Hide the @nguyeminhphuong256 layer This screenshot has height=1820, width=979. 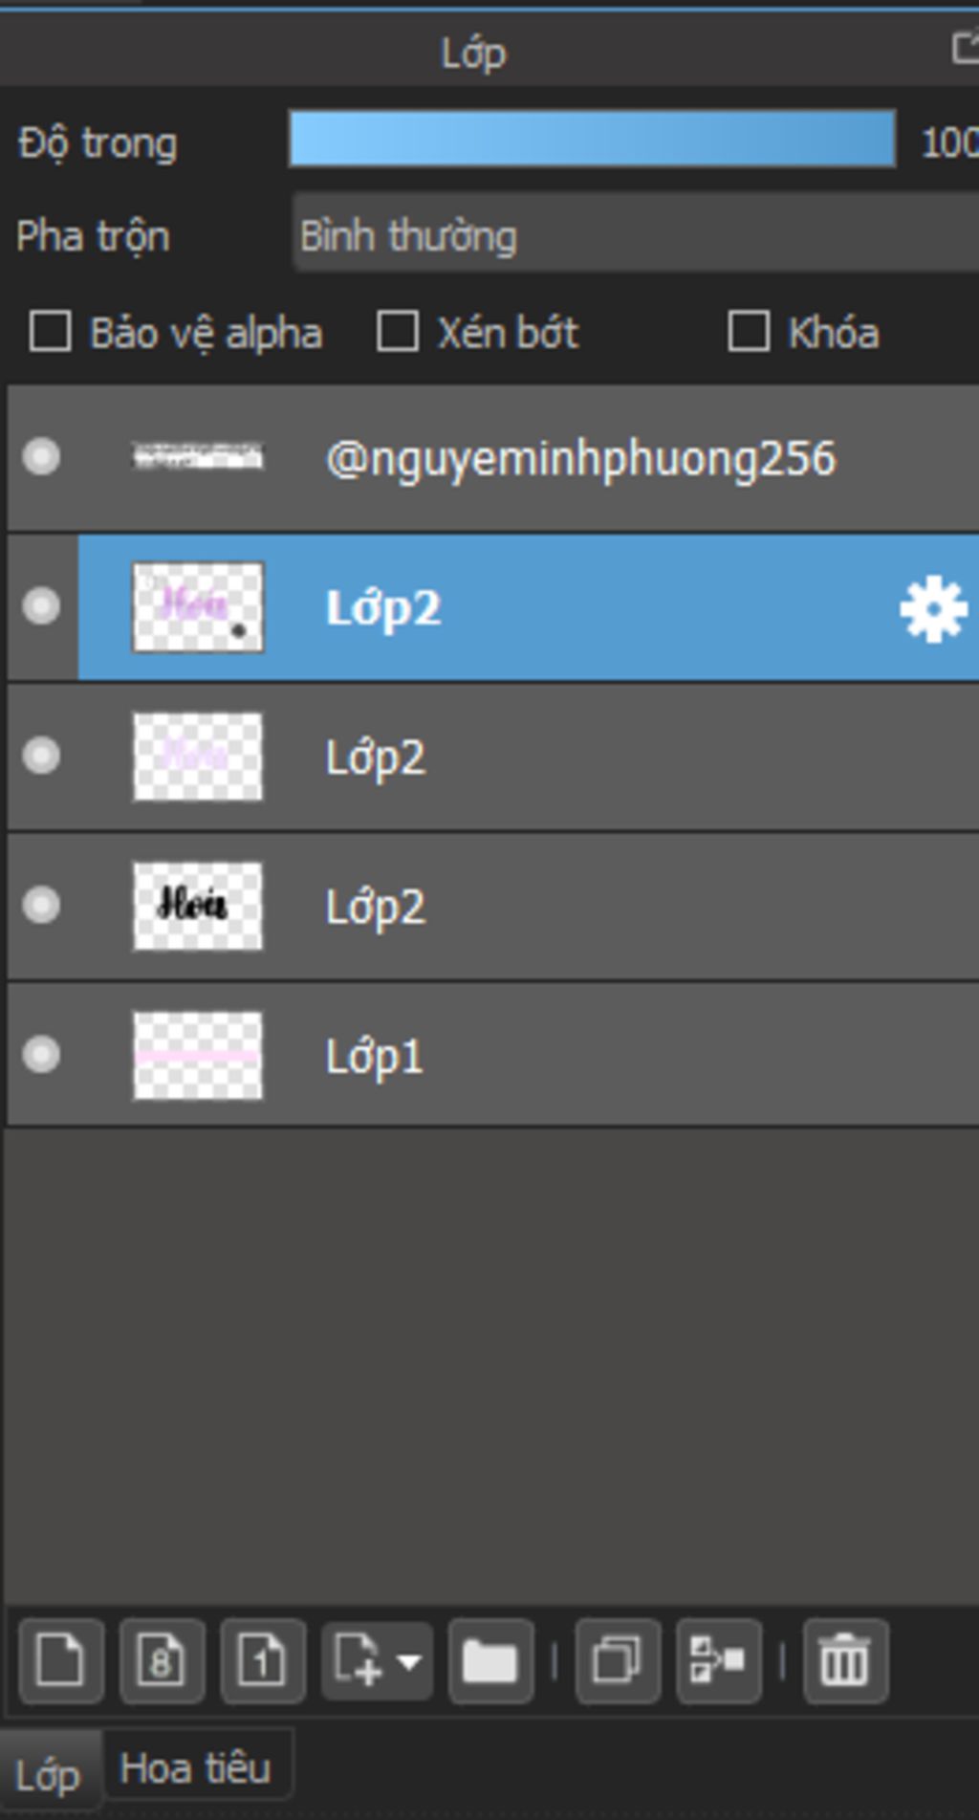(41, 456)
